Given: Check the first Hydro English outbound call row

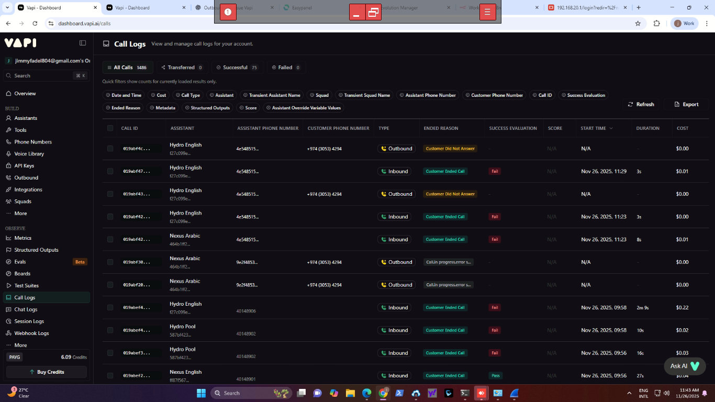Looking at the screenshot, I should pos(110,149).
